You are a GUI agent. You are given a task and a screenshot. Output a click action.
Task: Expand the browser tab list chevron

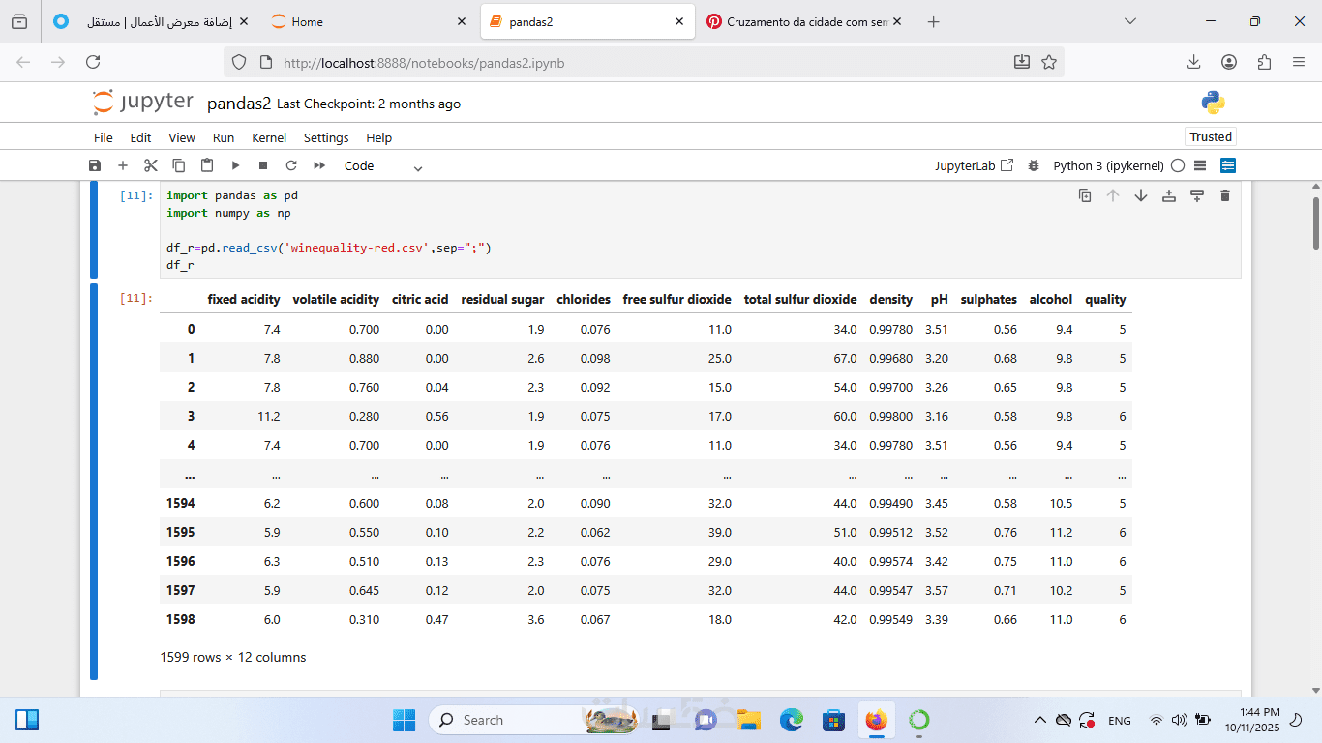tap(1129, 21)
